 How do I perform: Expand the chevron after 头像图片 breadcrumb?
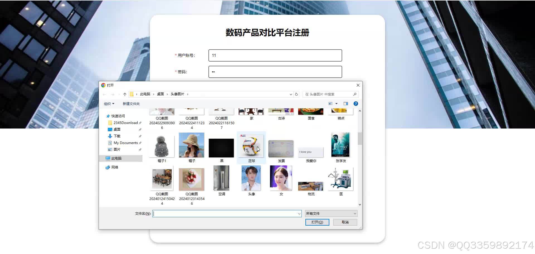(188, 94)
